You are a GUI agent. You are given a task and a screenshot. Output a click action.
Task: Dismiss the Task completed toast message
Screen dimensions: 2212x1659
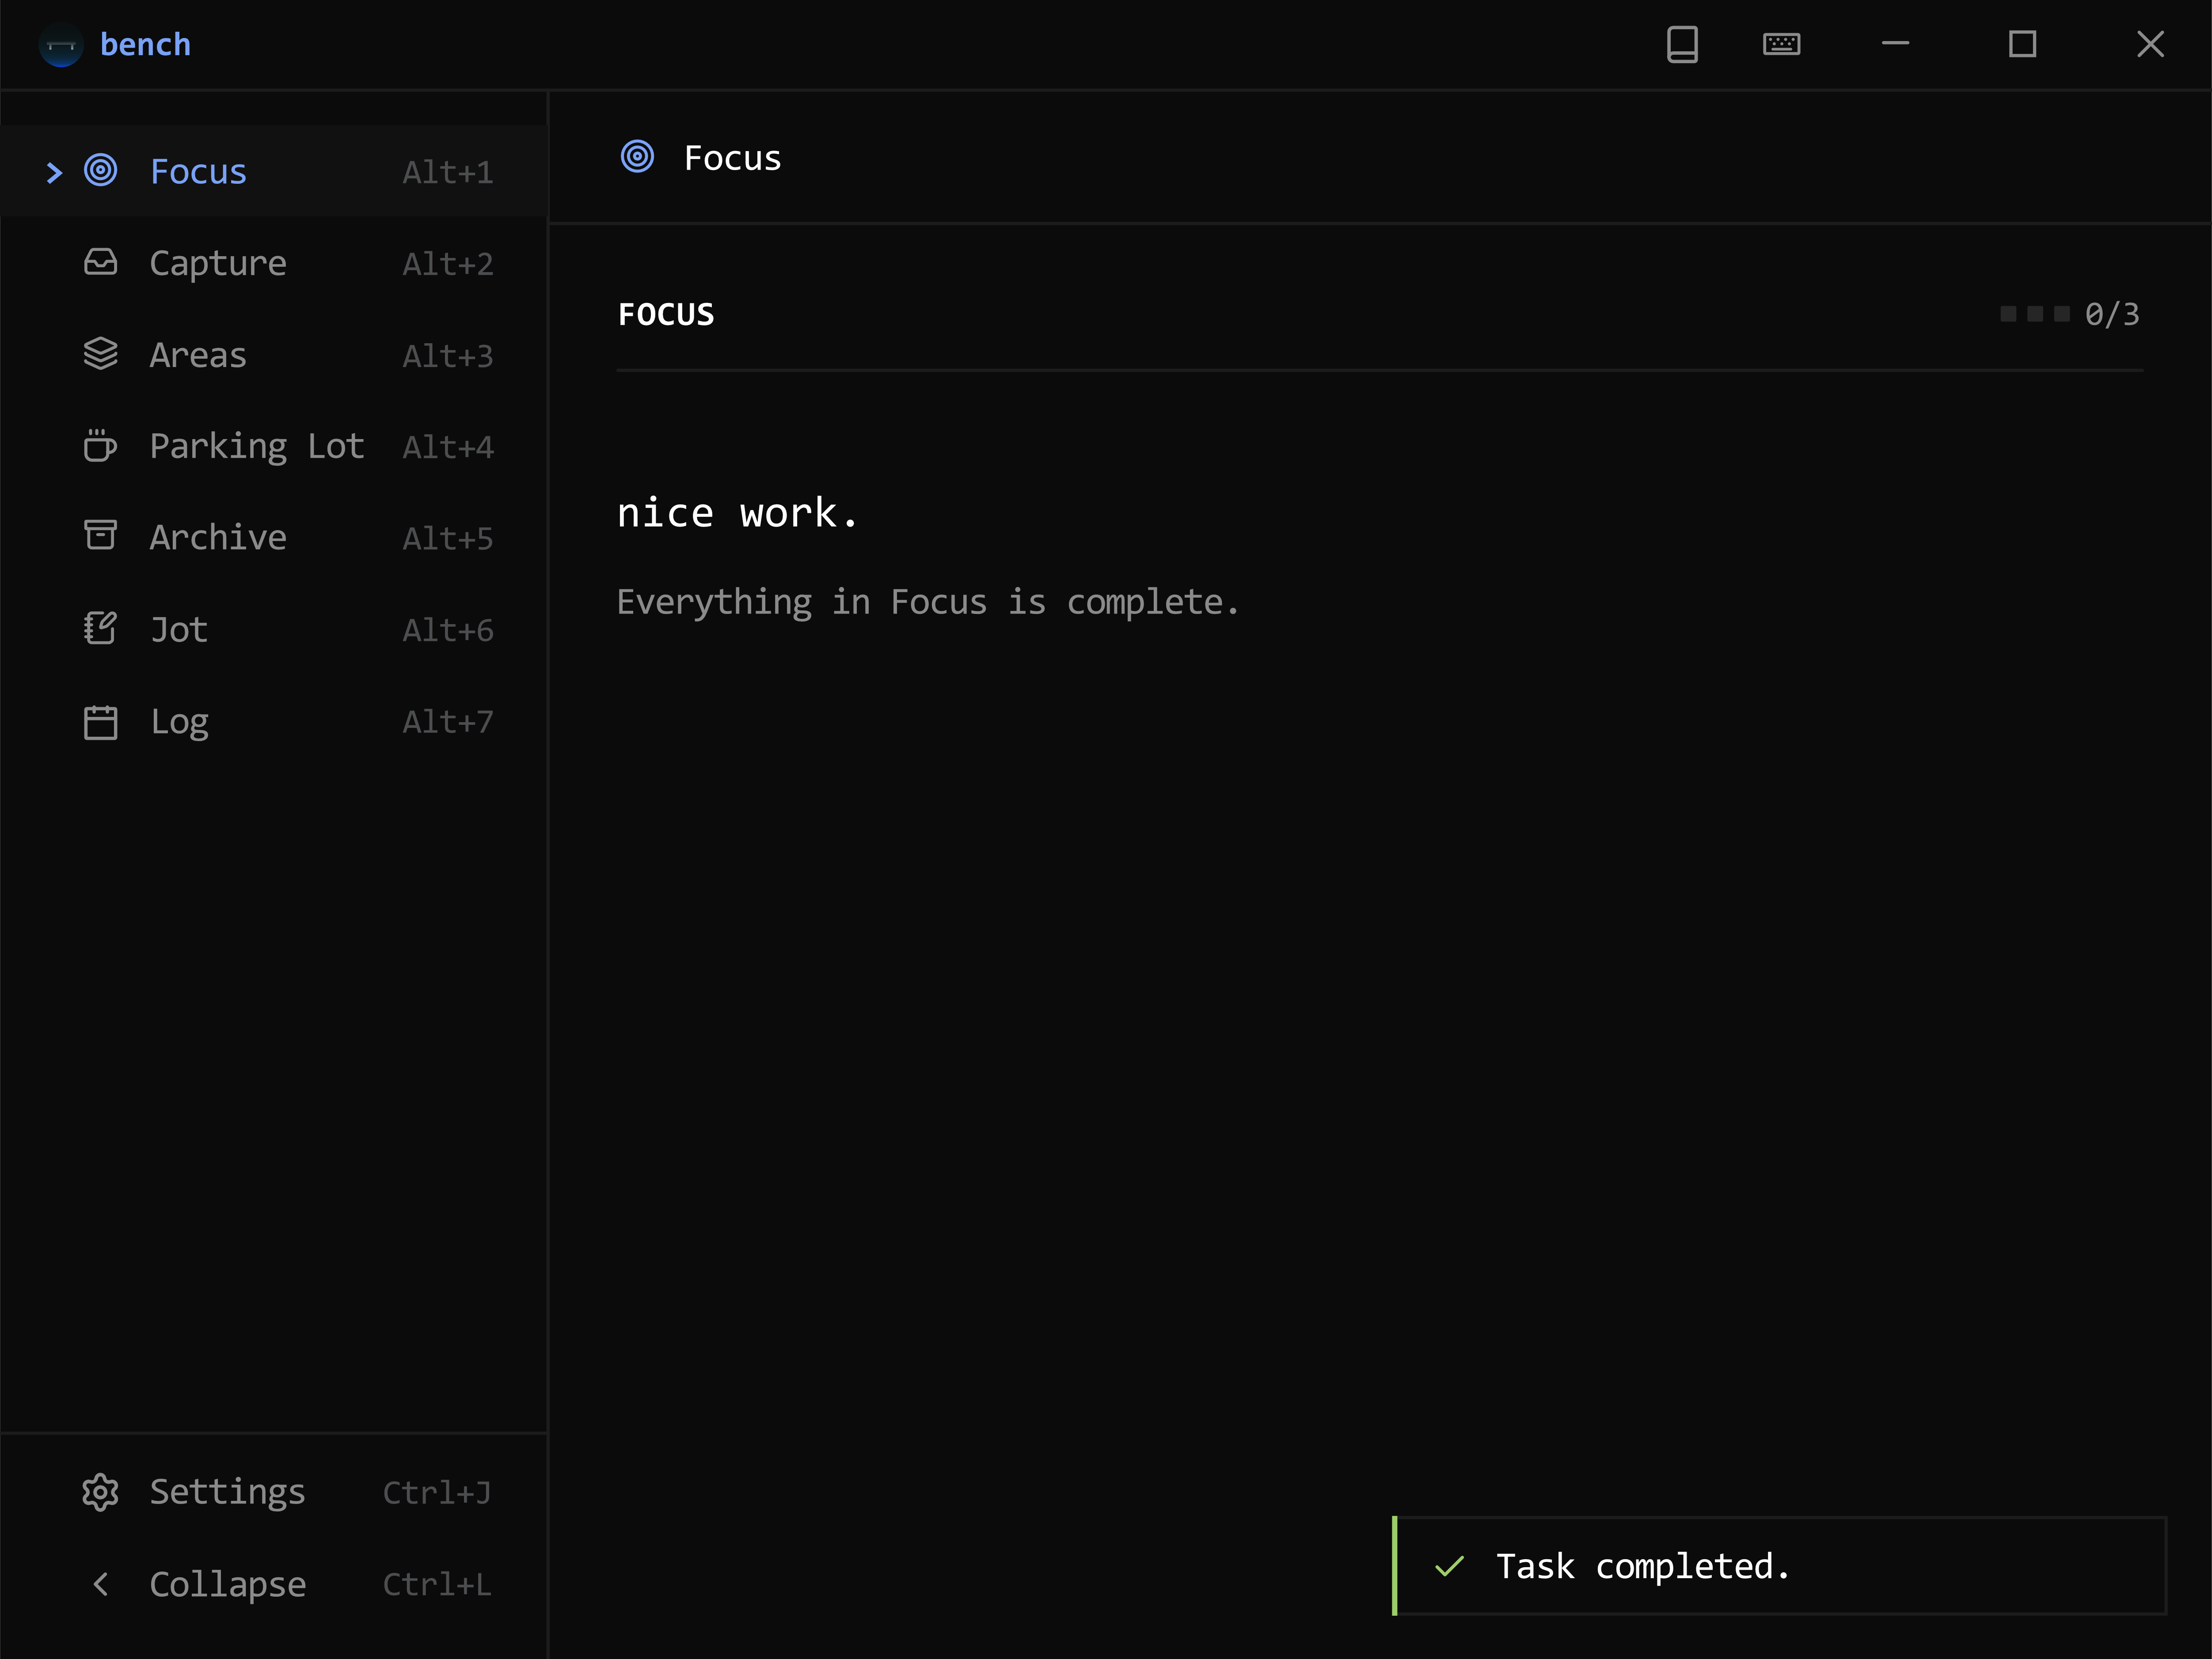coord(1780,1566)
